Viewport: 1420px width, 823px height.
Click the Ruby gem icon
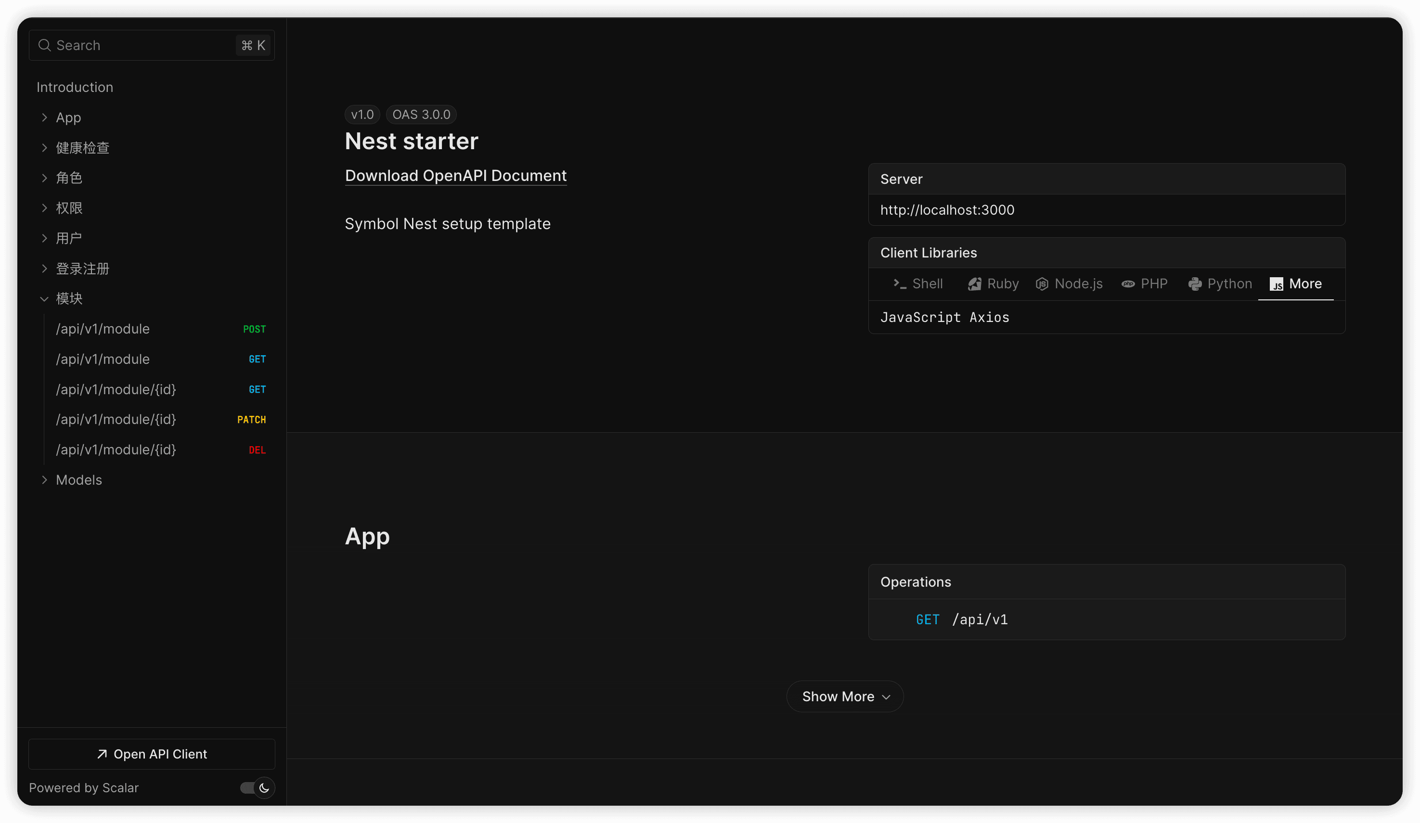[x=974, y=284]
